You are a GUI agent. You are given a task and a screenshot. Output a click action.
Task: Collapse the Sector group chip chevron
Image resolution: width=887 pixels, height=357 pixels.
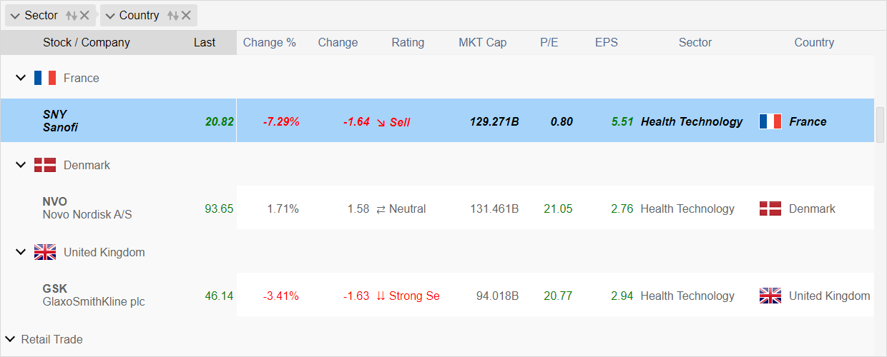pos(15,16)
